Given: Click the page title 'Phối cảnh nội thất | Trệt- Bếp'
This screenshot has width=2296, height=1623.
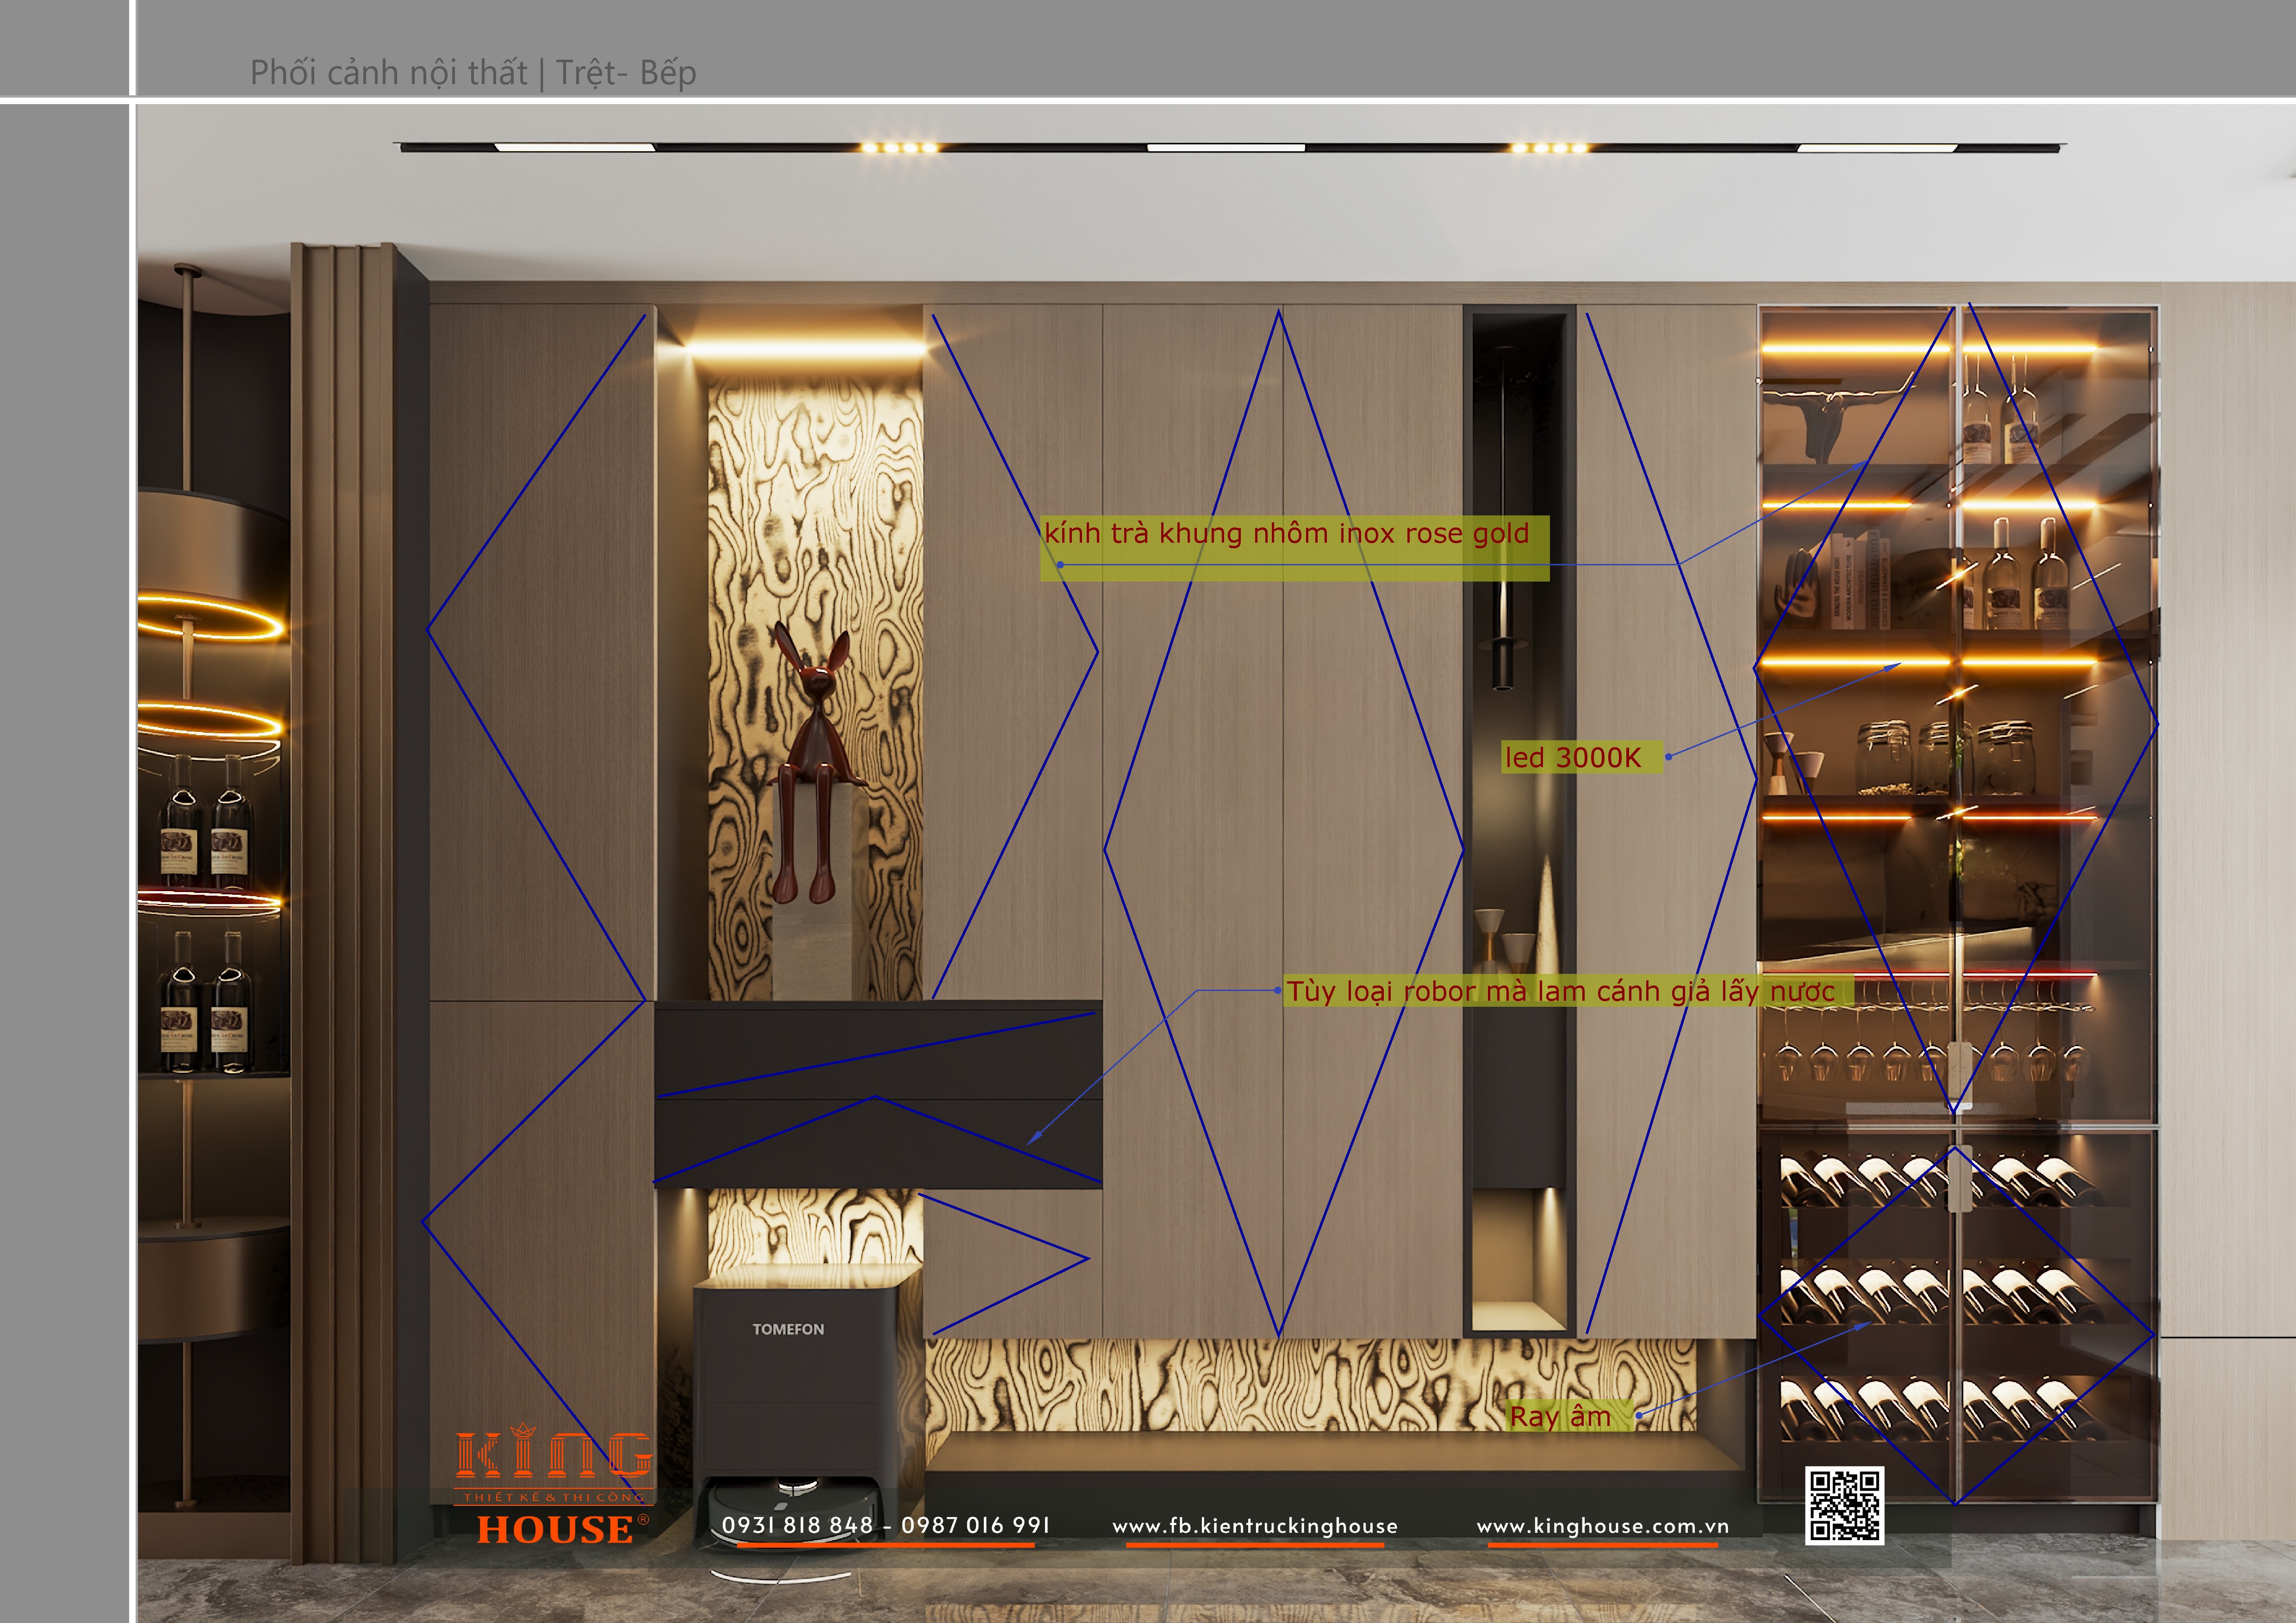Looking at the screenshot, I should [473, 73].
